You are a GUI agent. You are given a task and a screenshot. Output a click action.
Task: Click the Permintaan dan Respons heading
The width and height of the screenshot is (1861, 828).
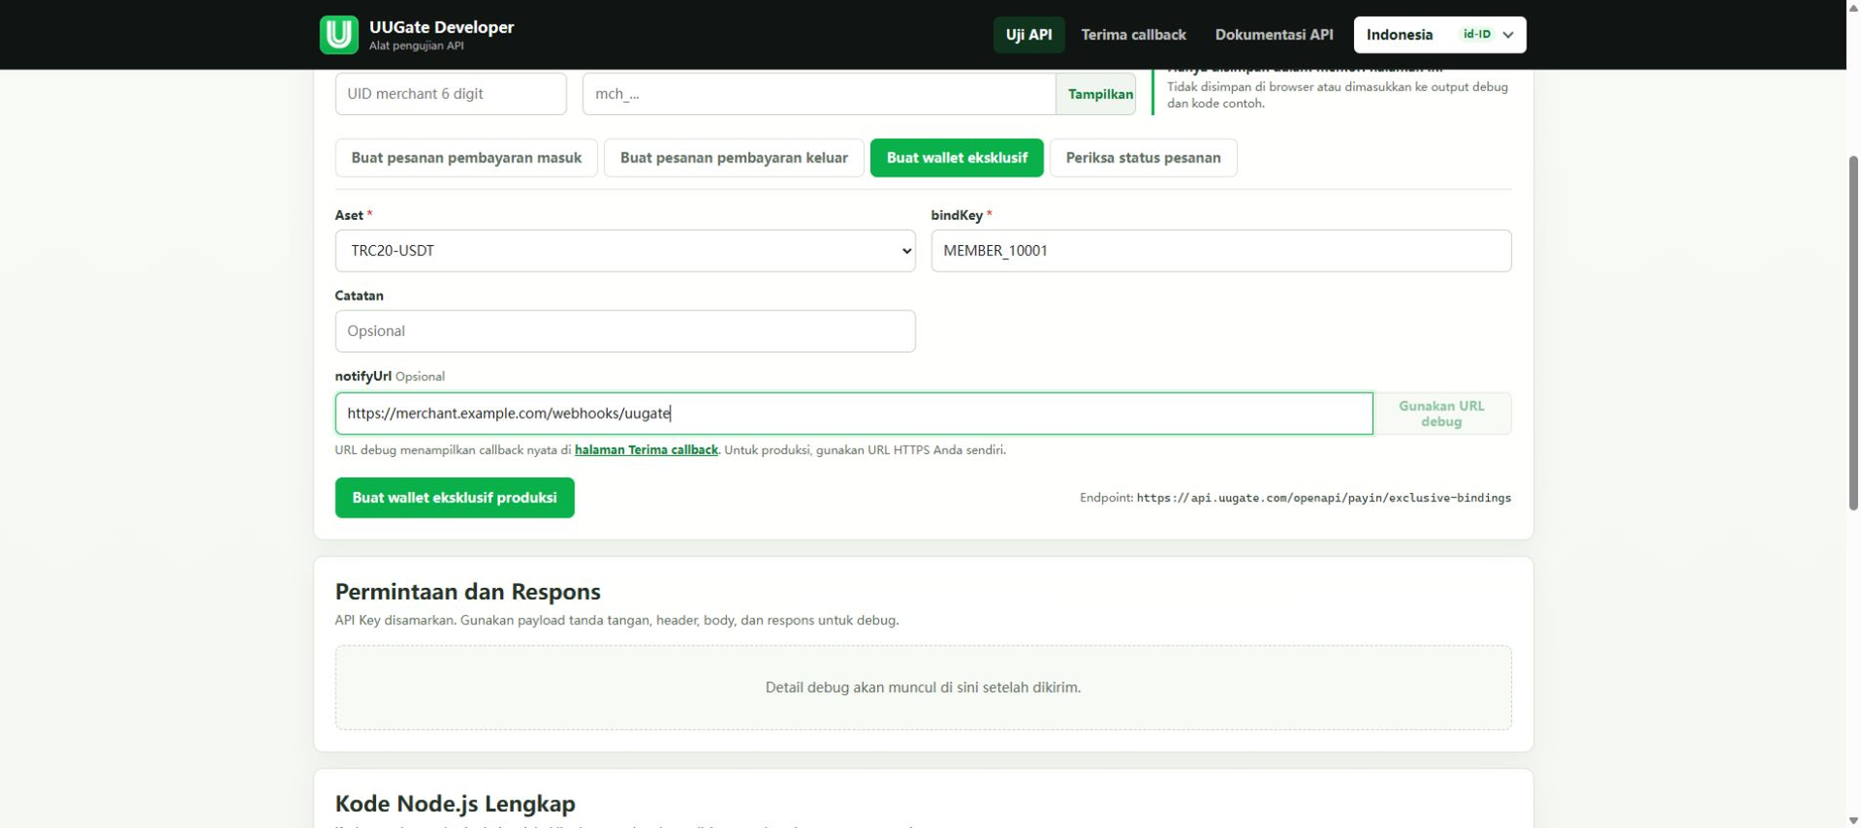pos(468,592)
